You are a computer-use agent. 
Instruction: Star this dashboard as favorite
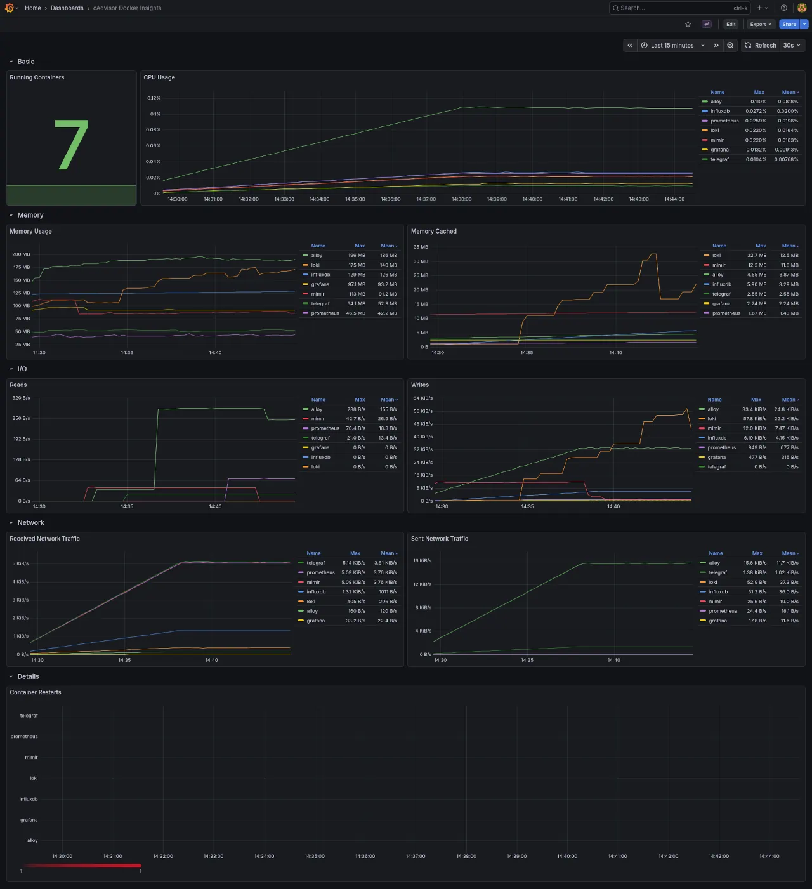pos(688,24)
